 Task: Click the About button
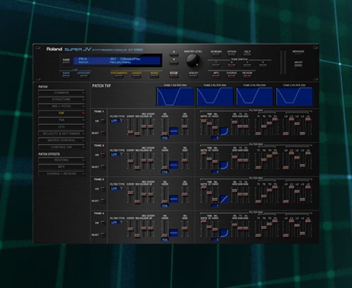(x=298, y=66)
